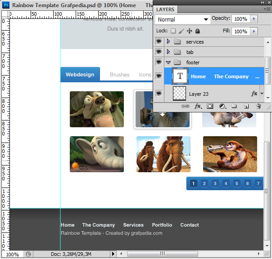The width and height of the screenshot is (272, 259).
Task: Collapse the footer group
Action: (x=168, y=63)
